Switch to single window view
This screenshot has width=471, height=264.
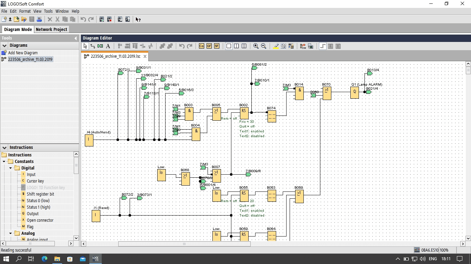[229, 46]
